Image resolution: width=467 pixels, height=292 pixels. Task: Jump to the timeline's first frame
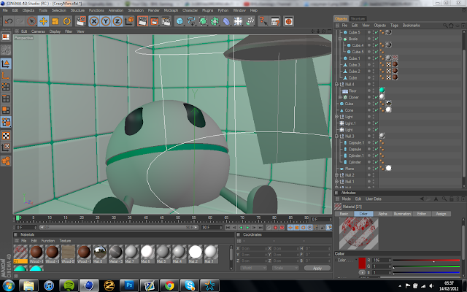tap(228, 227)
